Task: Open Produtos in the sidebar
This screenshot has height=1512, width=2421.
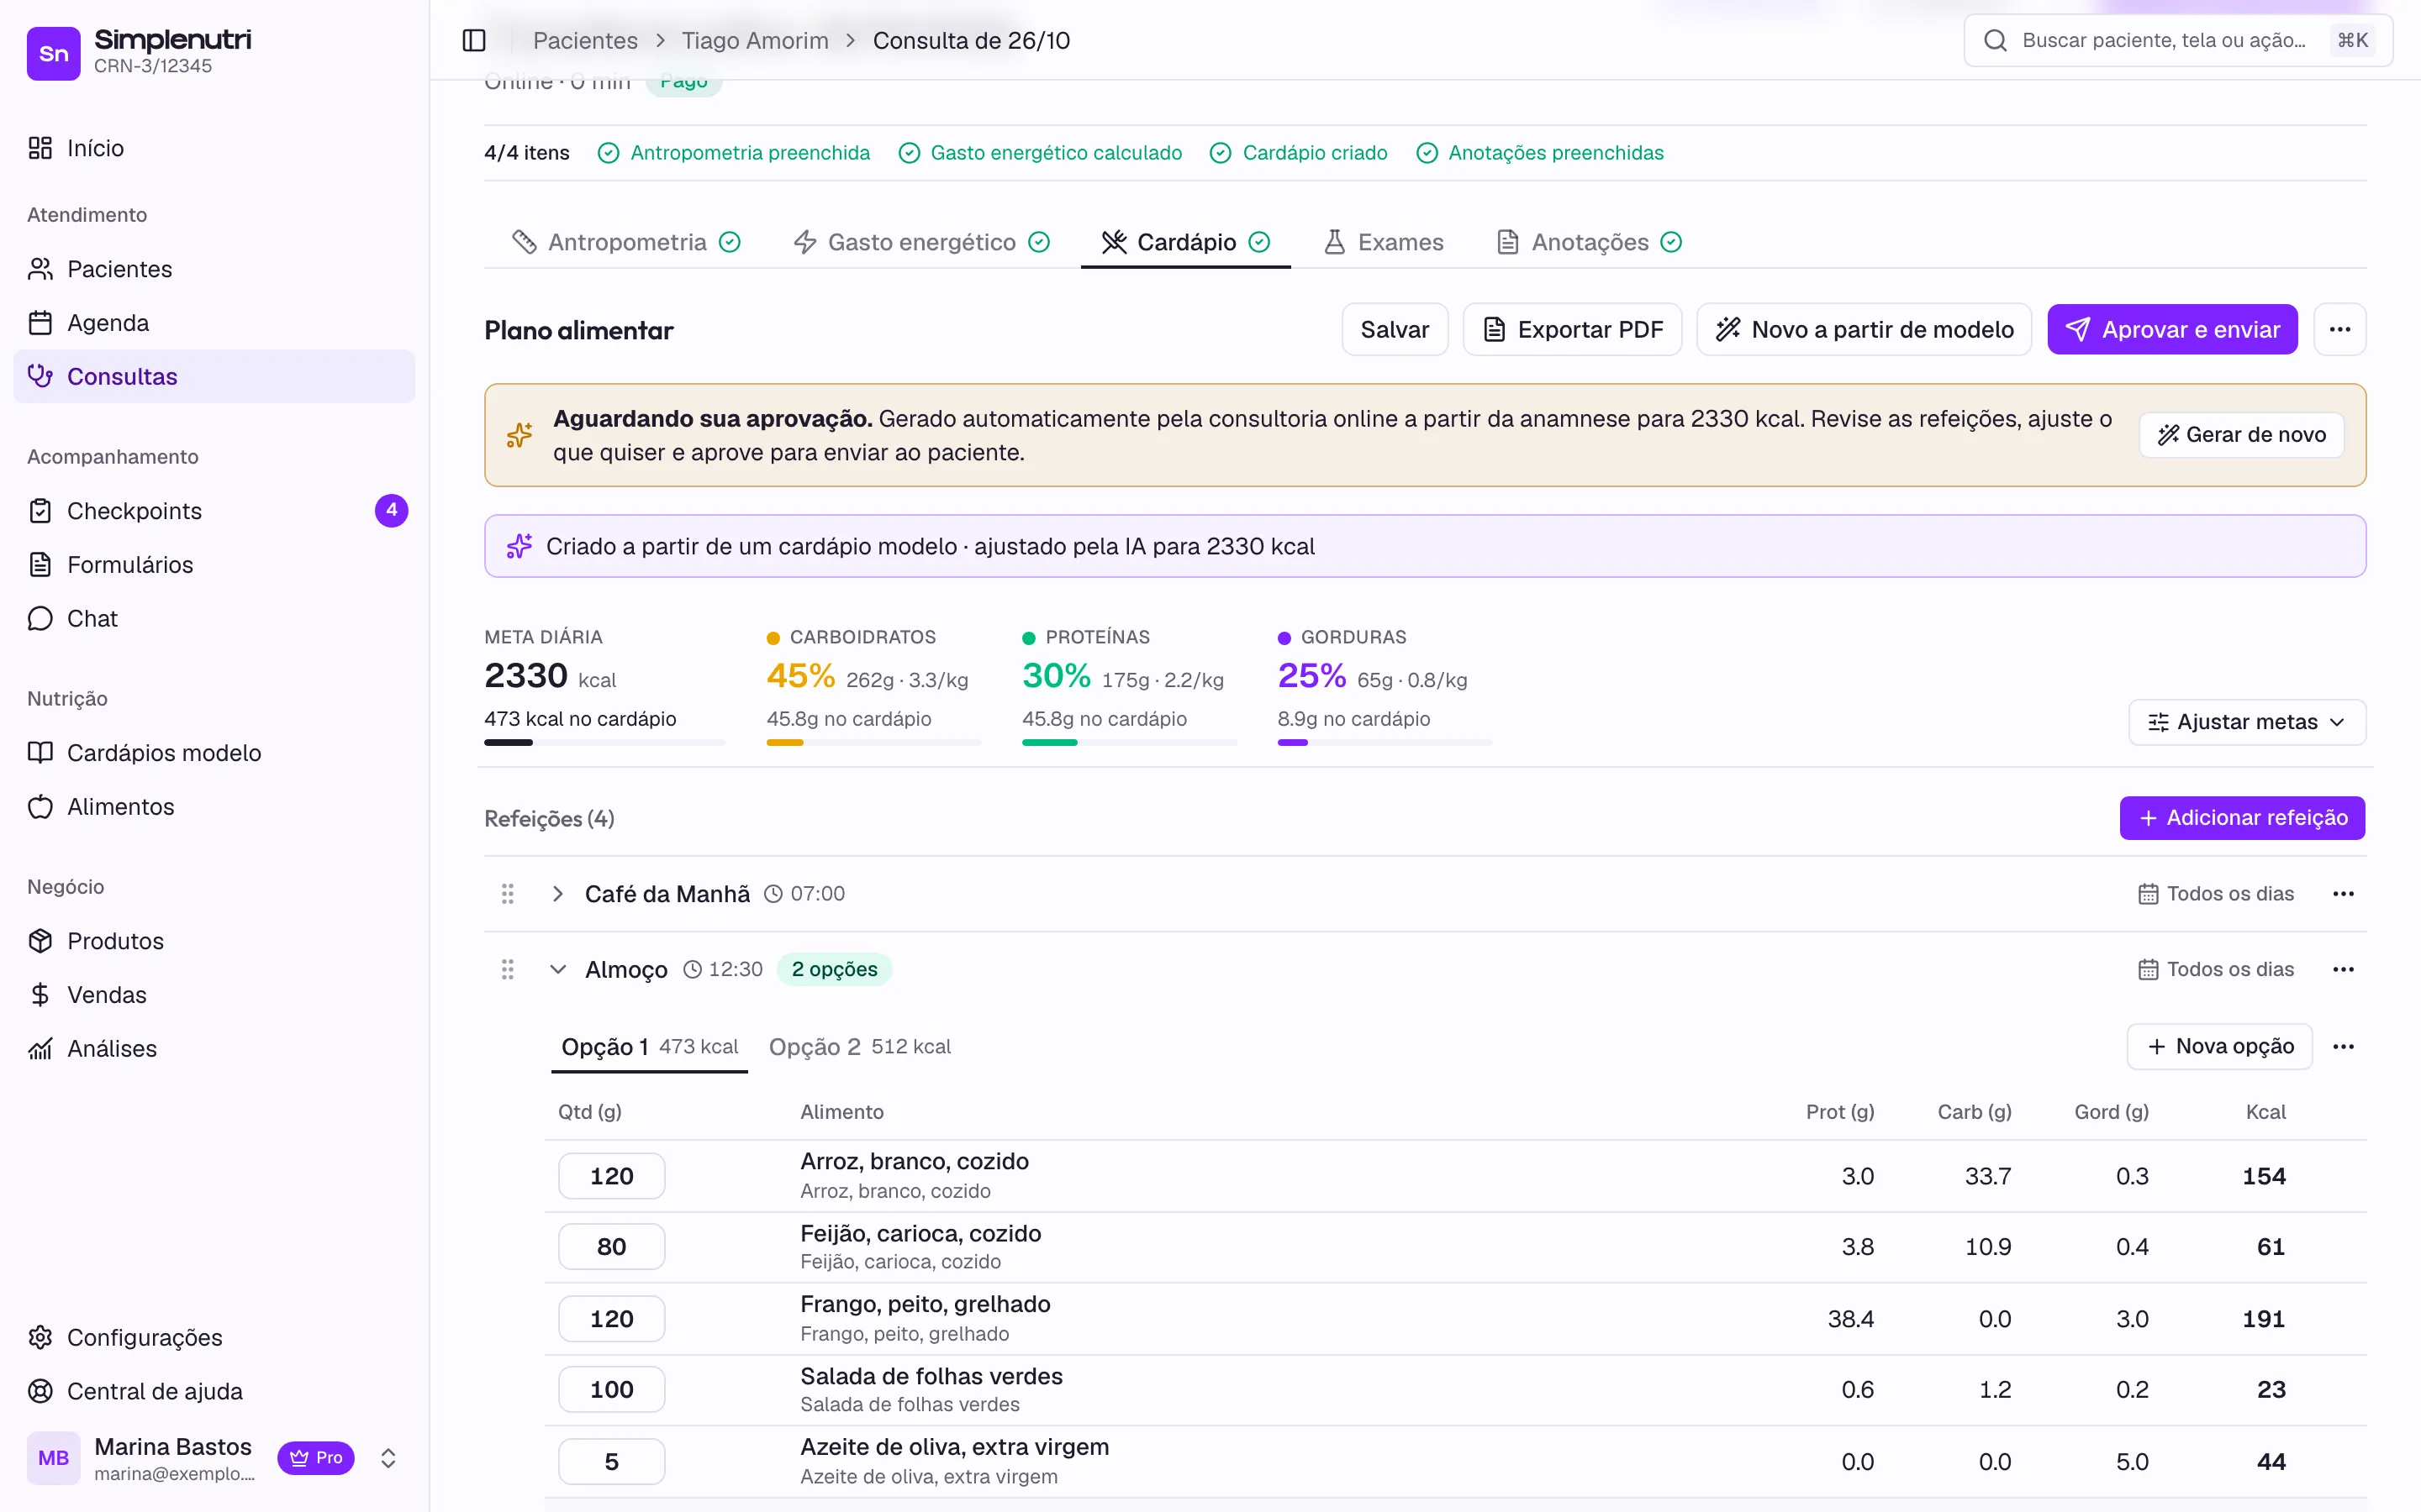Action: 214,941
